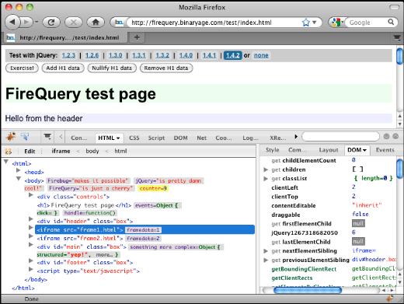Go to the Home page icon
Viewport: 404px width, 304px height.
tap(96, 23)
